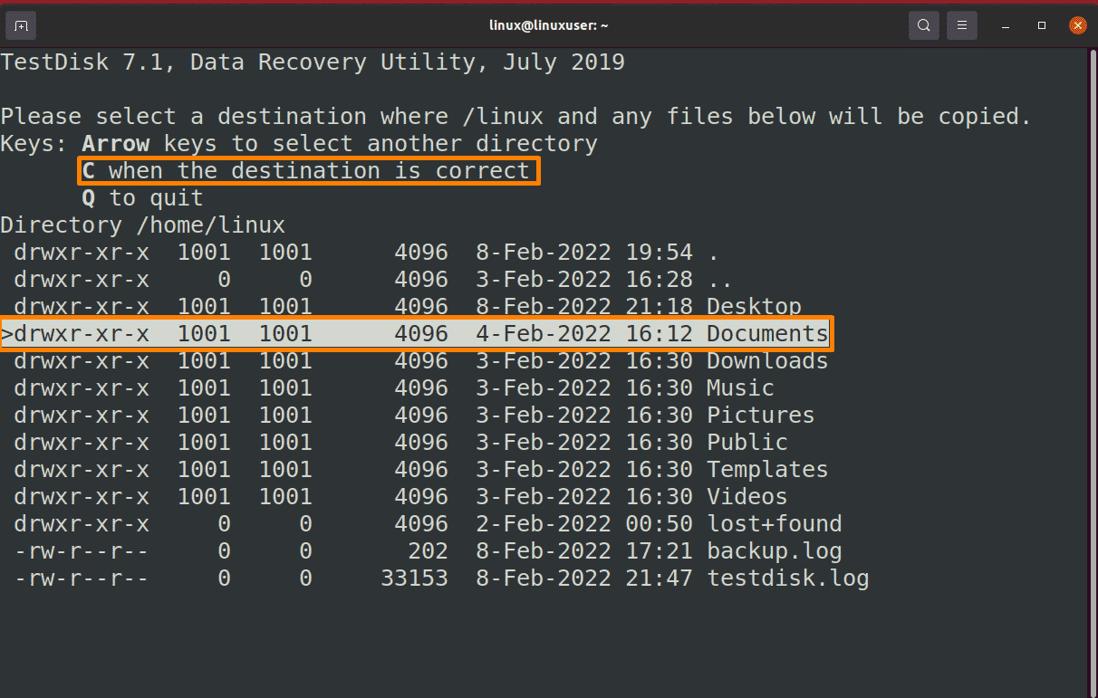Select the Documents directory row
The image size is (1098, 698).
pyautogui.click(x=415, y=334)
